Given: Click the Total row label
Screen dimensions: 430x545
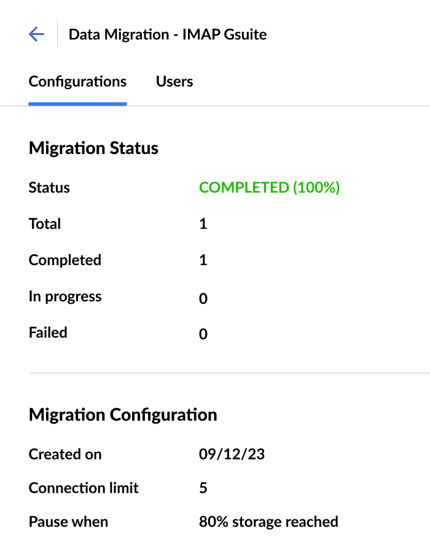Looking at the screenshot, I should point(45,224).
